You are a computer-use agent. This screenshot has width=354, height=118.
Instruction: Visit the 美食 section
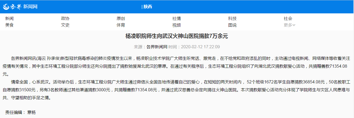[9, 25]
